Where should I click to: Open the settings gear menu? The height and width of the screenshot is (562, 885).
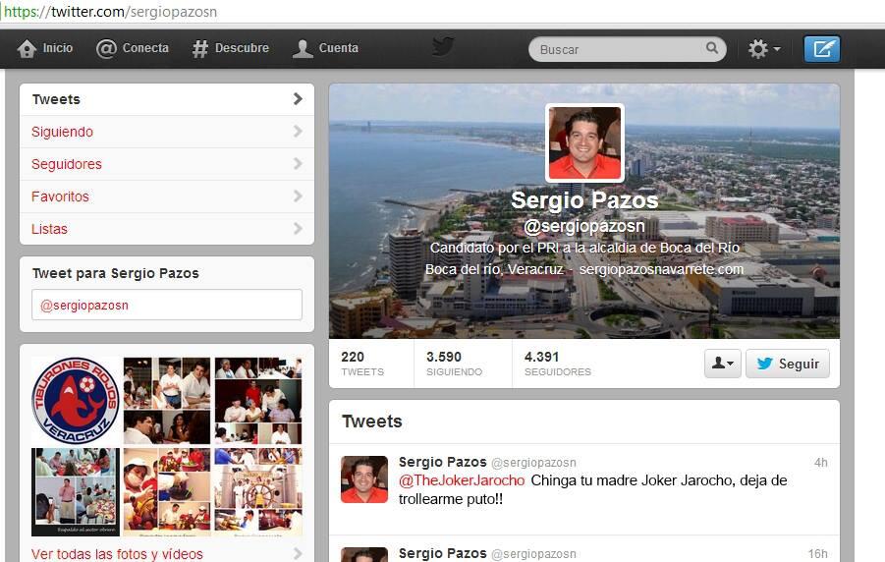pos(764,49)
